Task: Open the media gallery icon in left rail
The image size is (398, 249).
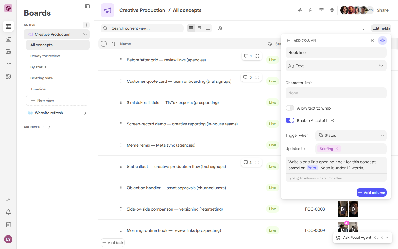Action: click(x=8, y=39)
